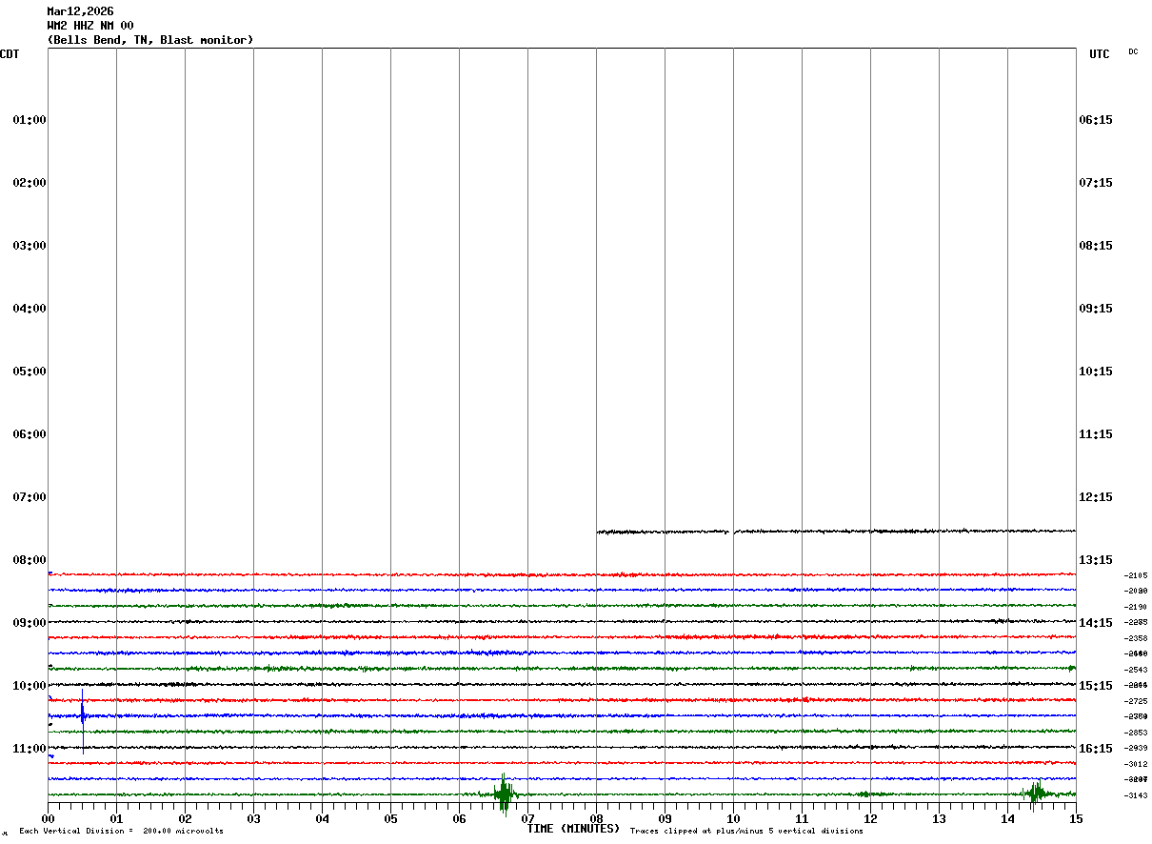Click the minute 15 tick on the time axis
The image size is (1152, 844).
pos(1076,818)
